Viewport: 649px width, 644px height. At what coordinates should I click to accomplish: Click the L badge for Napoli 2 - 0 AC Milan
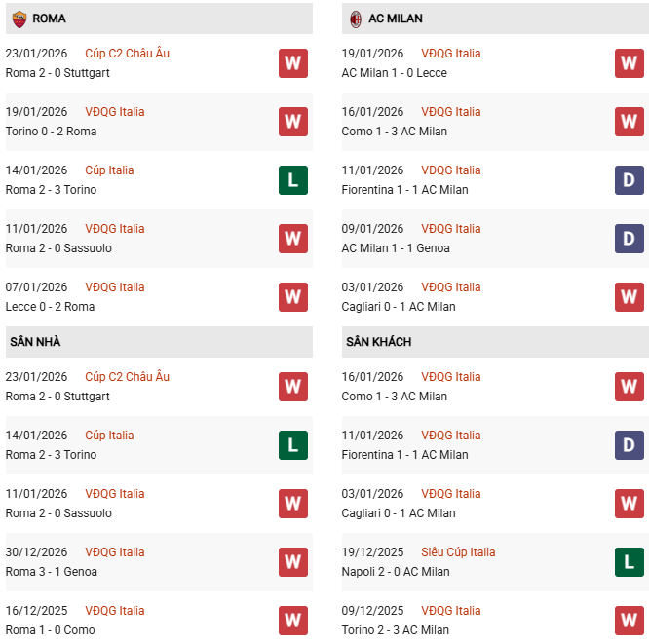coord(629,562)
